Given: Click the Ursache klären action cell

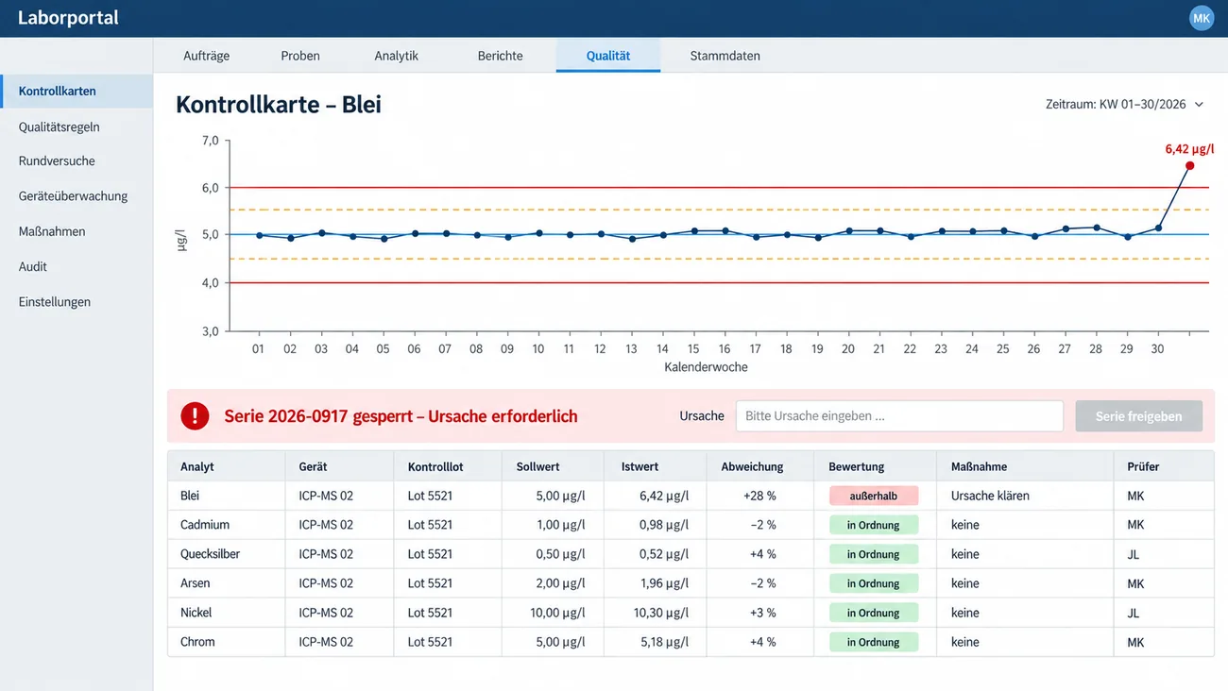Looking at the screenshot, I should click(x=1025, y=496).
